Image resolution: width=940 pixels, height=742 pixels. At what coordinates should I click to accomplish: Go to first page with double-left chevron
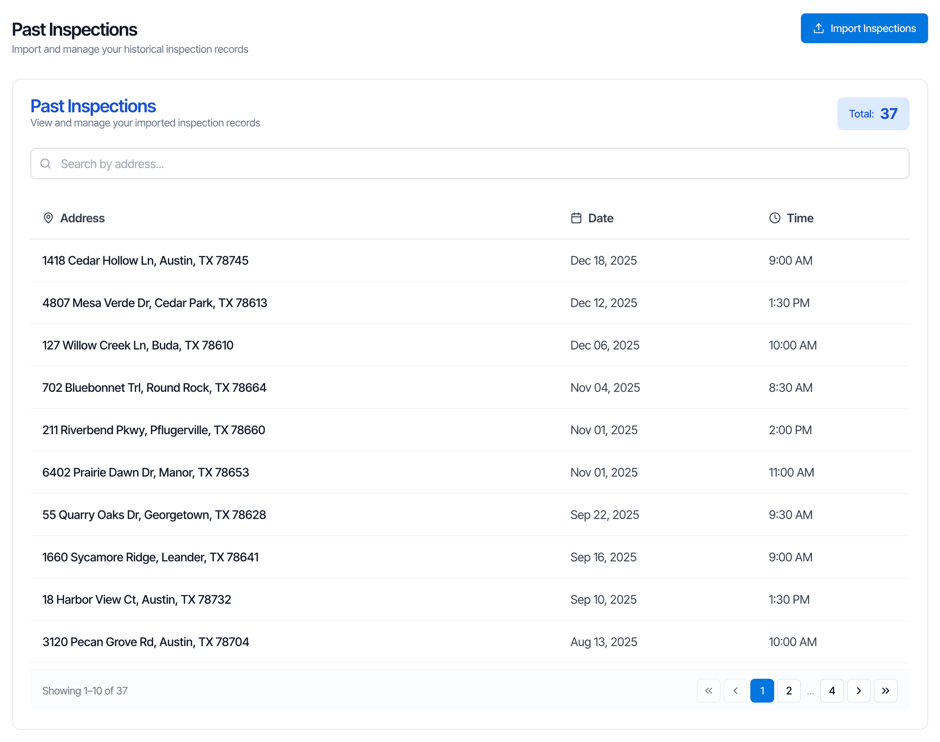(x=709, y=690)
